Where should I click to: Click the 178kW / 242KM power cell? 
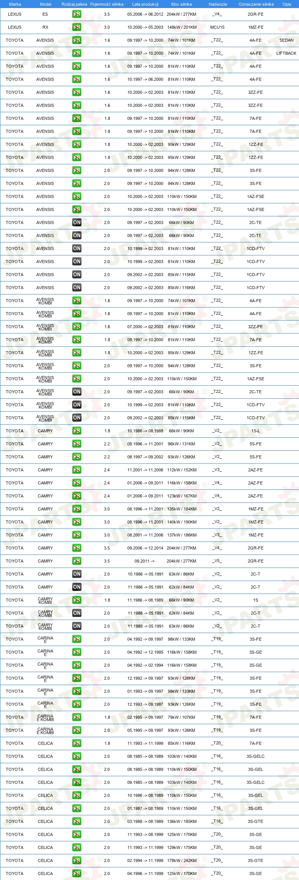pyautogui.click(x=182, y=860)
